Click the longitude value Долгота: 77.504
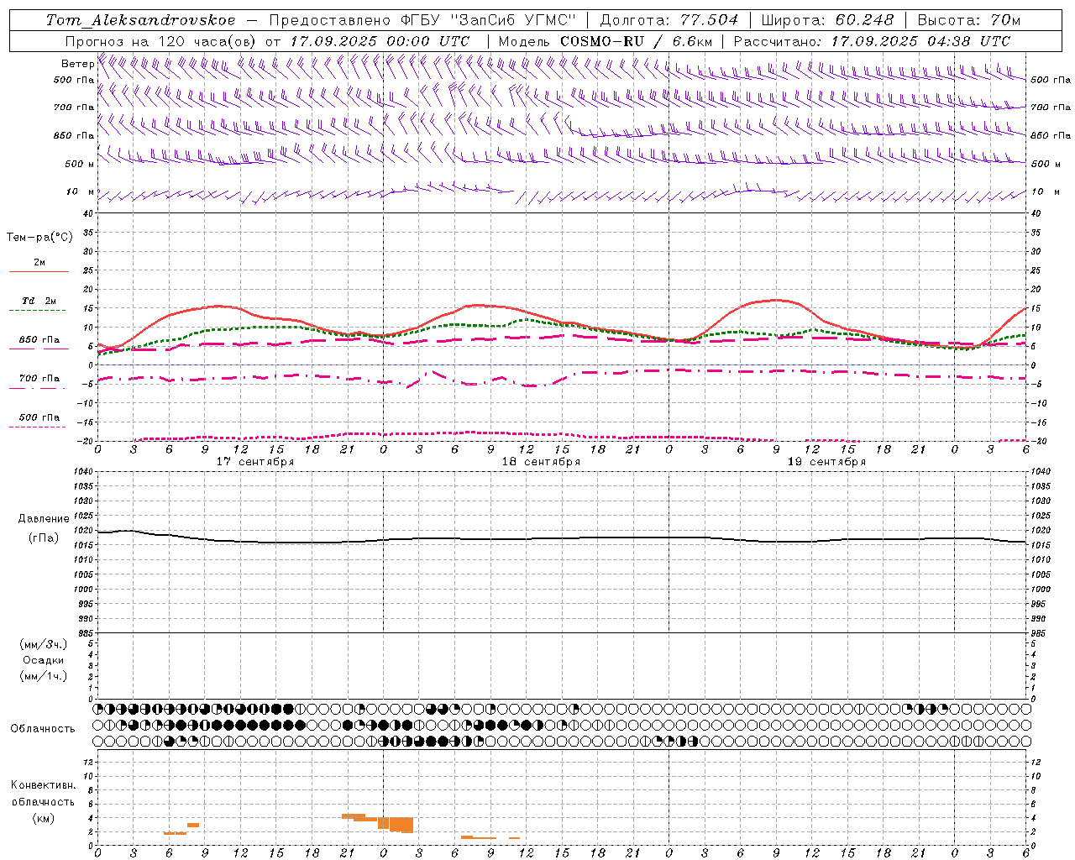This screenshot has width=1075, height=860. [x=669, y=20]
